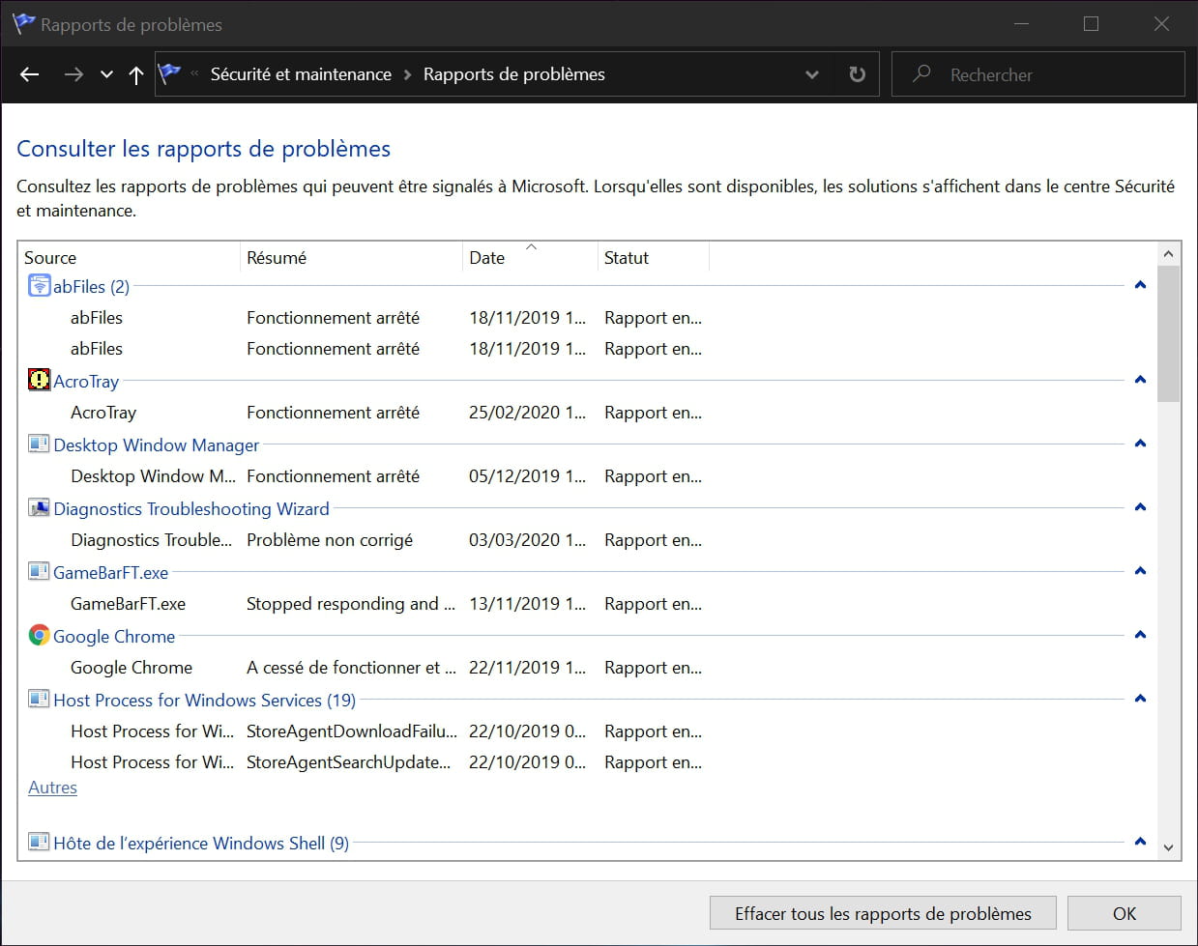Open the Autres link under Host Process

(52, 788)
